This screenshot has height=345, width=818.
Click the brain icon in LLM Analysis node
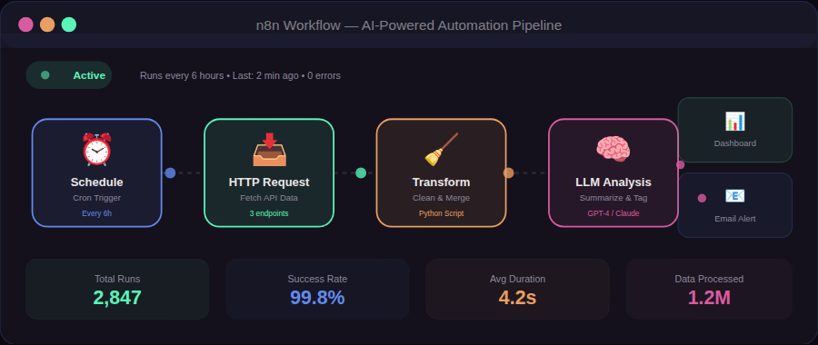pyautogui.click(x=613, y=149)
